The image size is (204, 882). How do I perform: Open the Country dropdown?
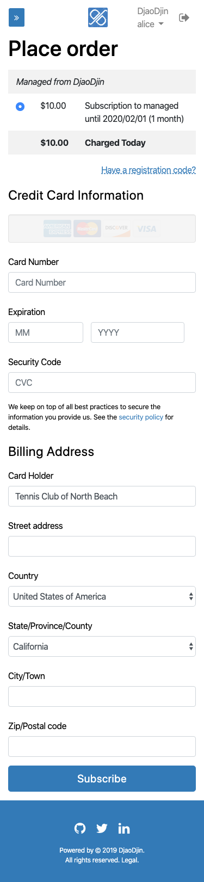102,596
